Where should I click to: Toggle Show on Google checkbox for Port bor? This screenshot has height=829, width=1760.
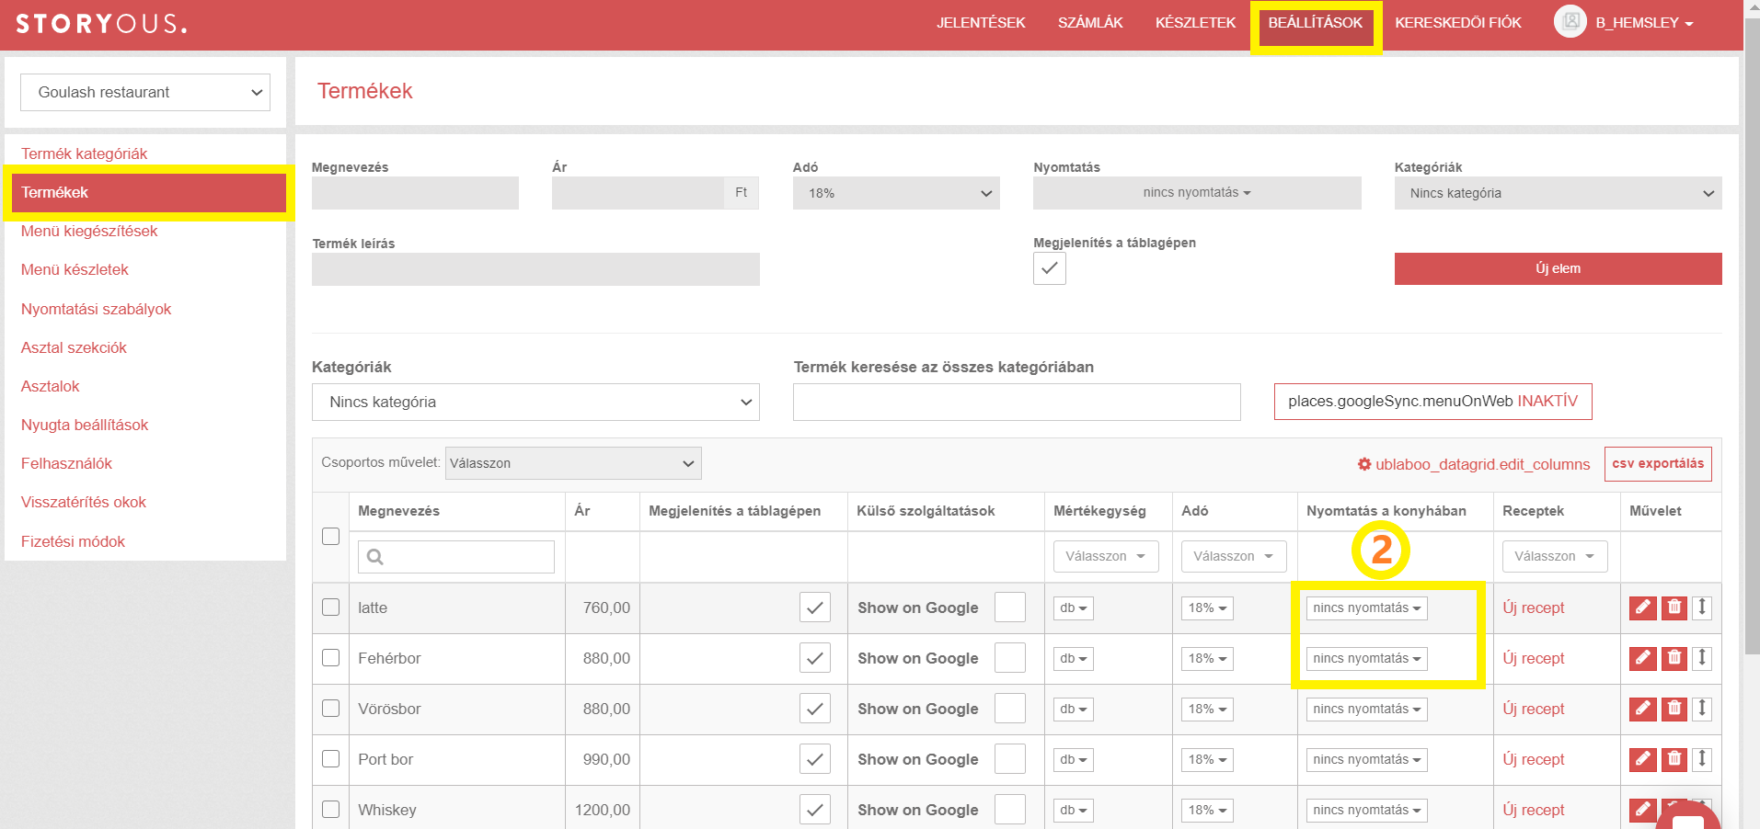coord(1010,759)
